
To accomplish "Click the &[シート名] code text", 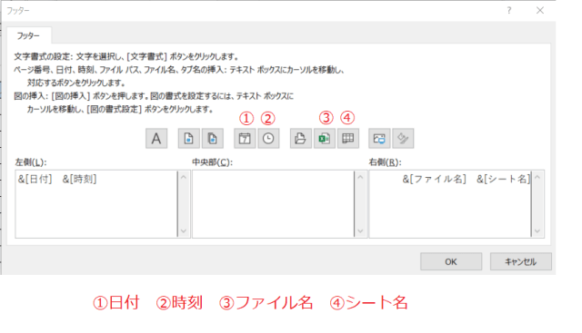I will [503, 180].
